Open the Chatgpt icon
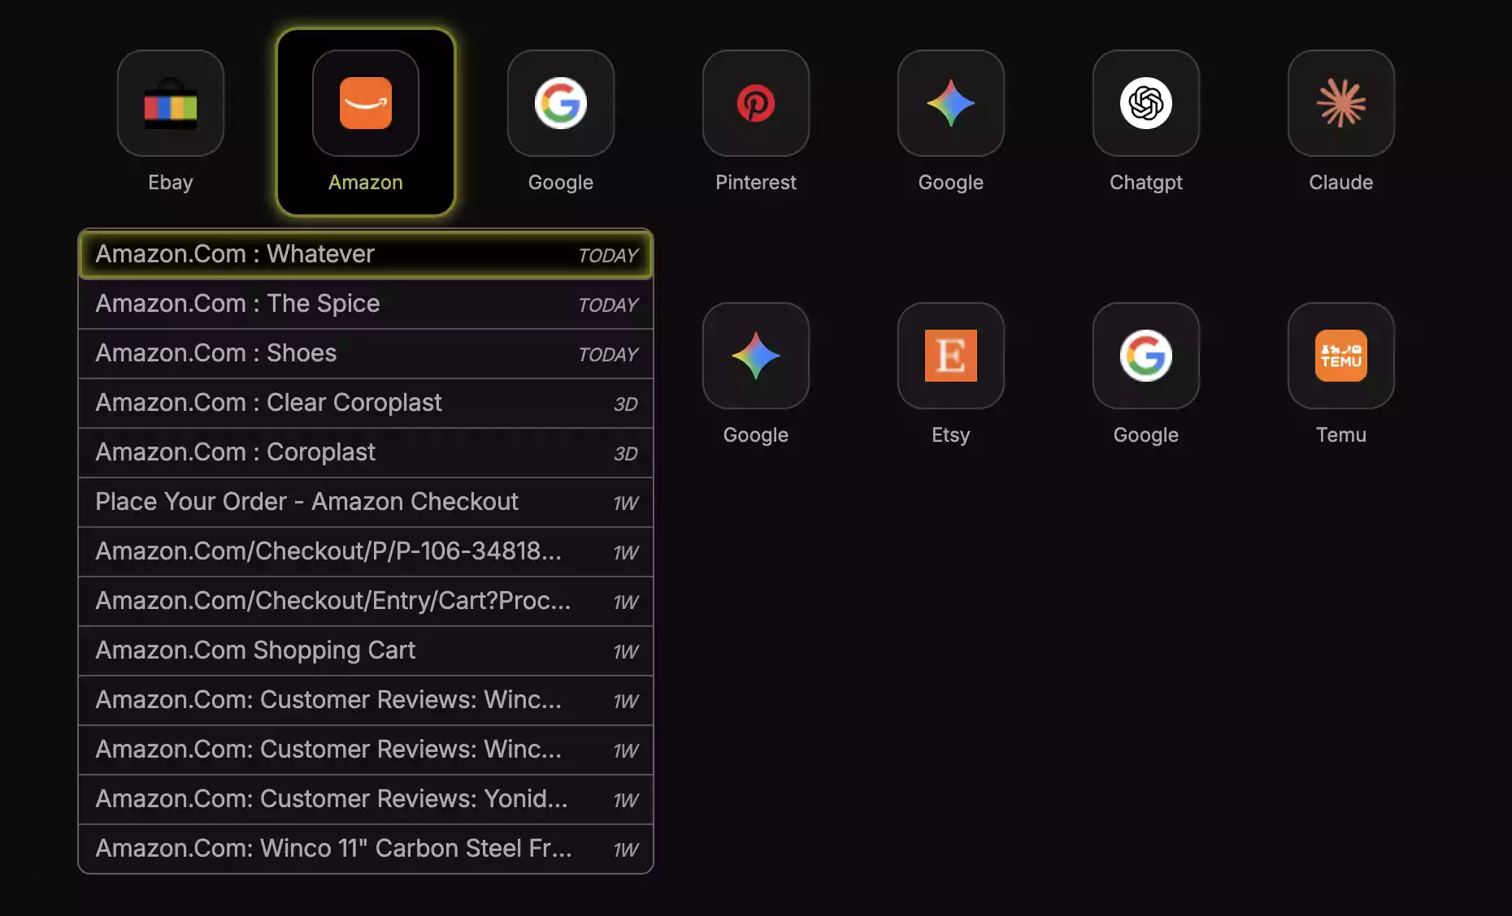 tap(1146, 103)
